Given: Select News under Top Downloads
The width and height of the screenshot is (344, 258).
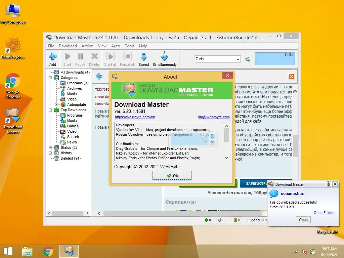Looking at the screenshot, I should pos(72,142).
